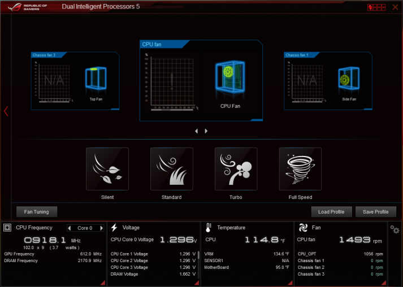Image resolution: width=403 pixels, height=287 pixels.
Task: Open monitor settings gear icon
Action: click(x=395, y=229)
